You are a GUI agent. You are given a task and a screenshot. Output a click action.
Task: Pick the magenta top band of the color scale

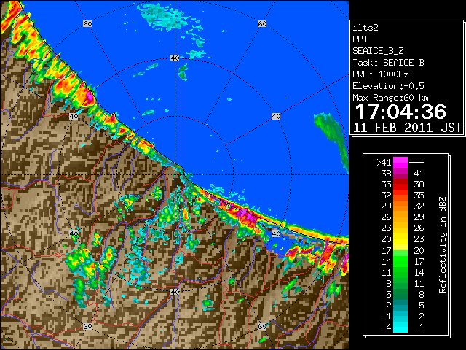(400, 163)
